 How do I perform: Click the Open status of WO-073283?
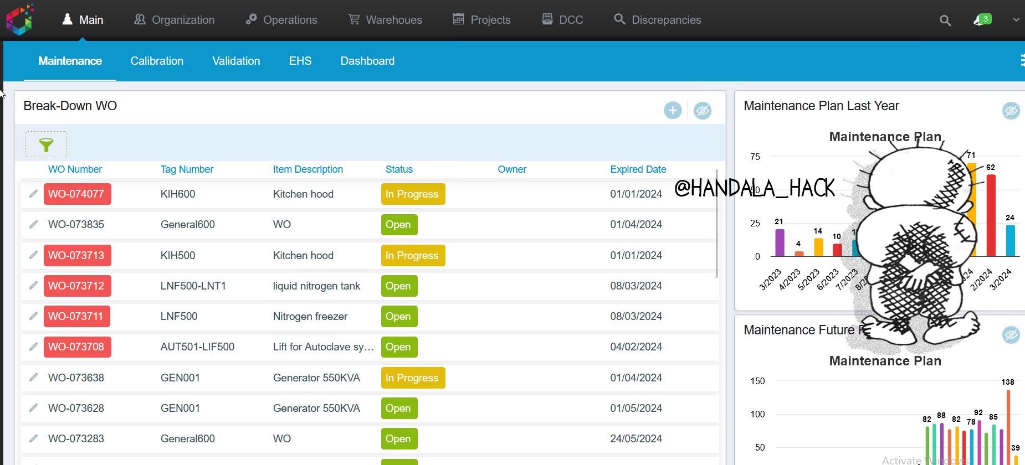[x=399, y=438]
